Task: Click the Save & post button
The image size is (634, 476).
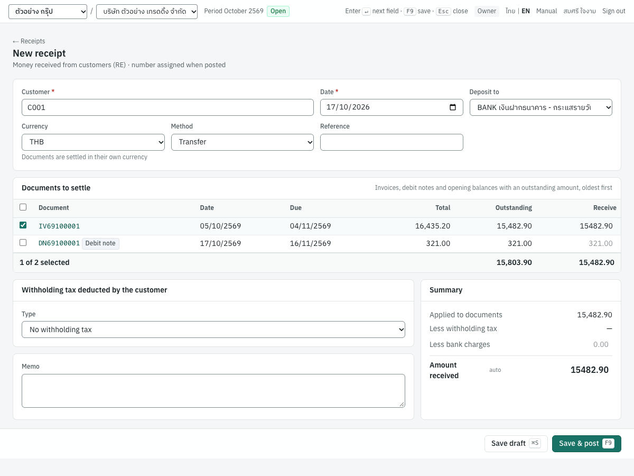Action: [x=586, y=444]
